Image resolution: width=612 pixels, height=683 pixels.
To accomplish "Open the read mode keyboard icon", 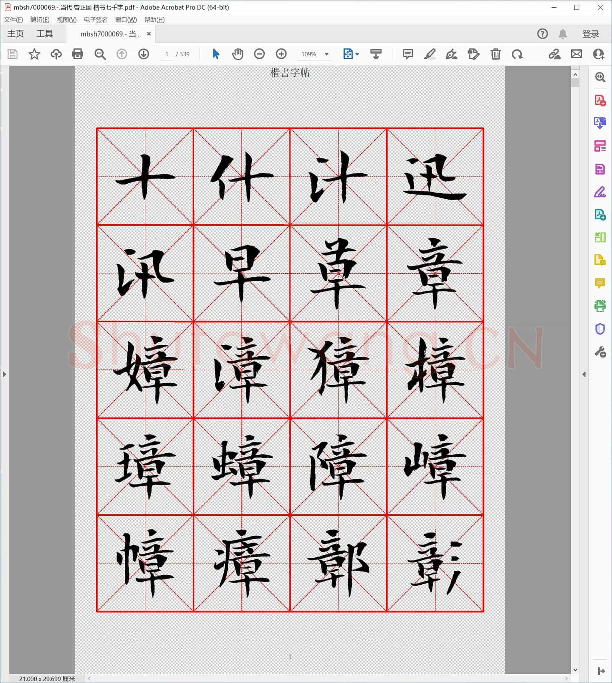I will tap(376, 54).
